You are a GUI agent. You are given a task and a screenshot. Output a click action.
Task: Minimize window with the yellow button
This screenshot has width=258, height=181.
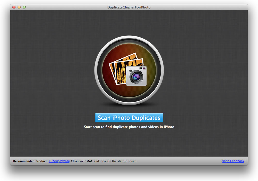[x=19, y=7]
